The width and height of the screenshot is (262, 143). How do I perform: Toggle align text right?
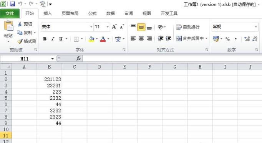click(x=149, y=39)
